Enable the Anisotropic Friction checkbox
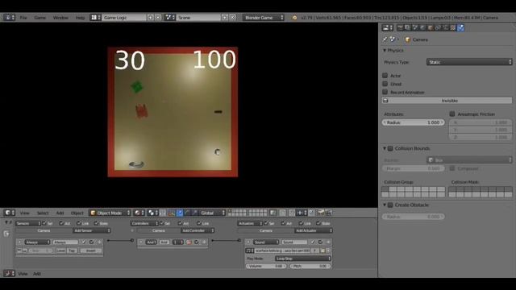Viewport: 516px width, 290px height. point(452,114)
